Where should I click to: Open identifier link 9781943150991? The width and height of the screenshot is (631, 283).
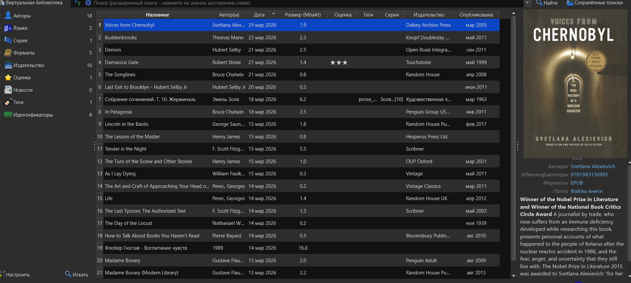click(x=589, y=175)
